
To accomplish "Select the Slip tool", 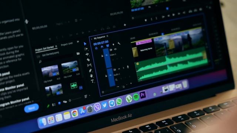I will (89, 65).
